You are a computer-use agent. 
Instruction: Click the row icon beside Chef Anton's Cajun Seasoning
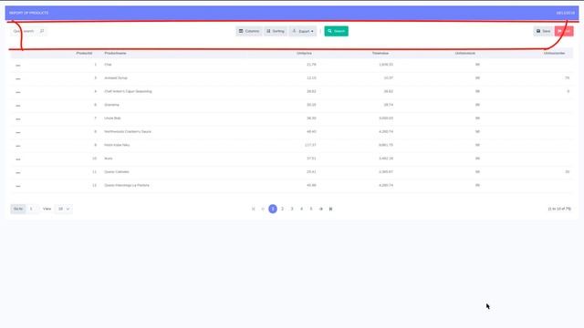click(x=18, y=92)
